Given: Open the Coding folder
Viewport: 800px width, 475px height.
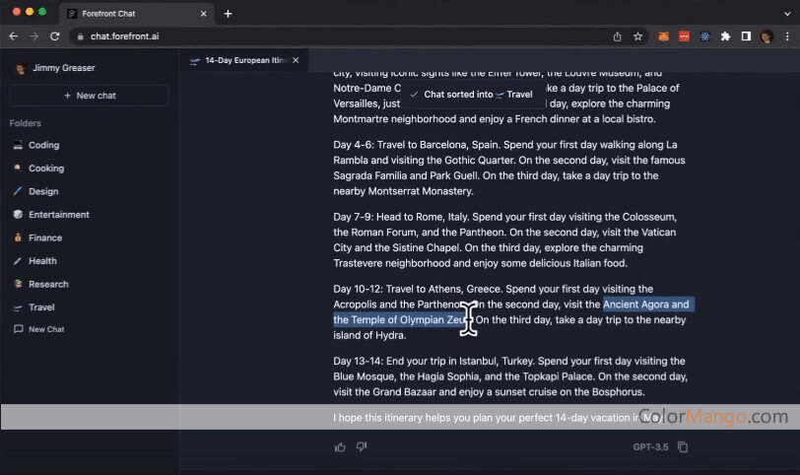Looking at the screenshot, I should [43, 145].
